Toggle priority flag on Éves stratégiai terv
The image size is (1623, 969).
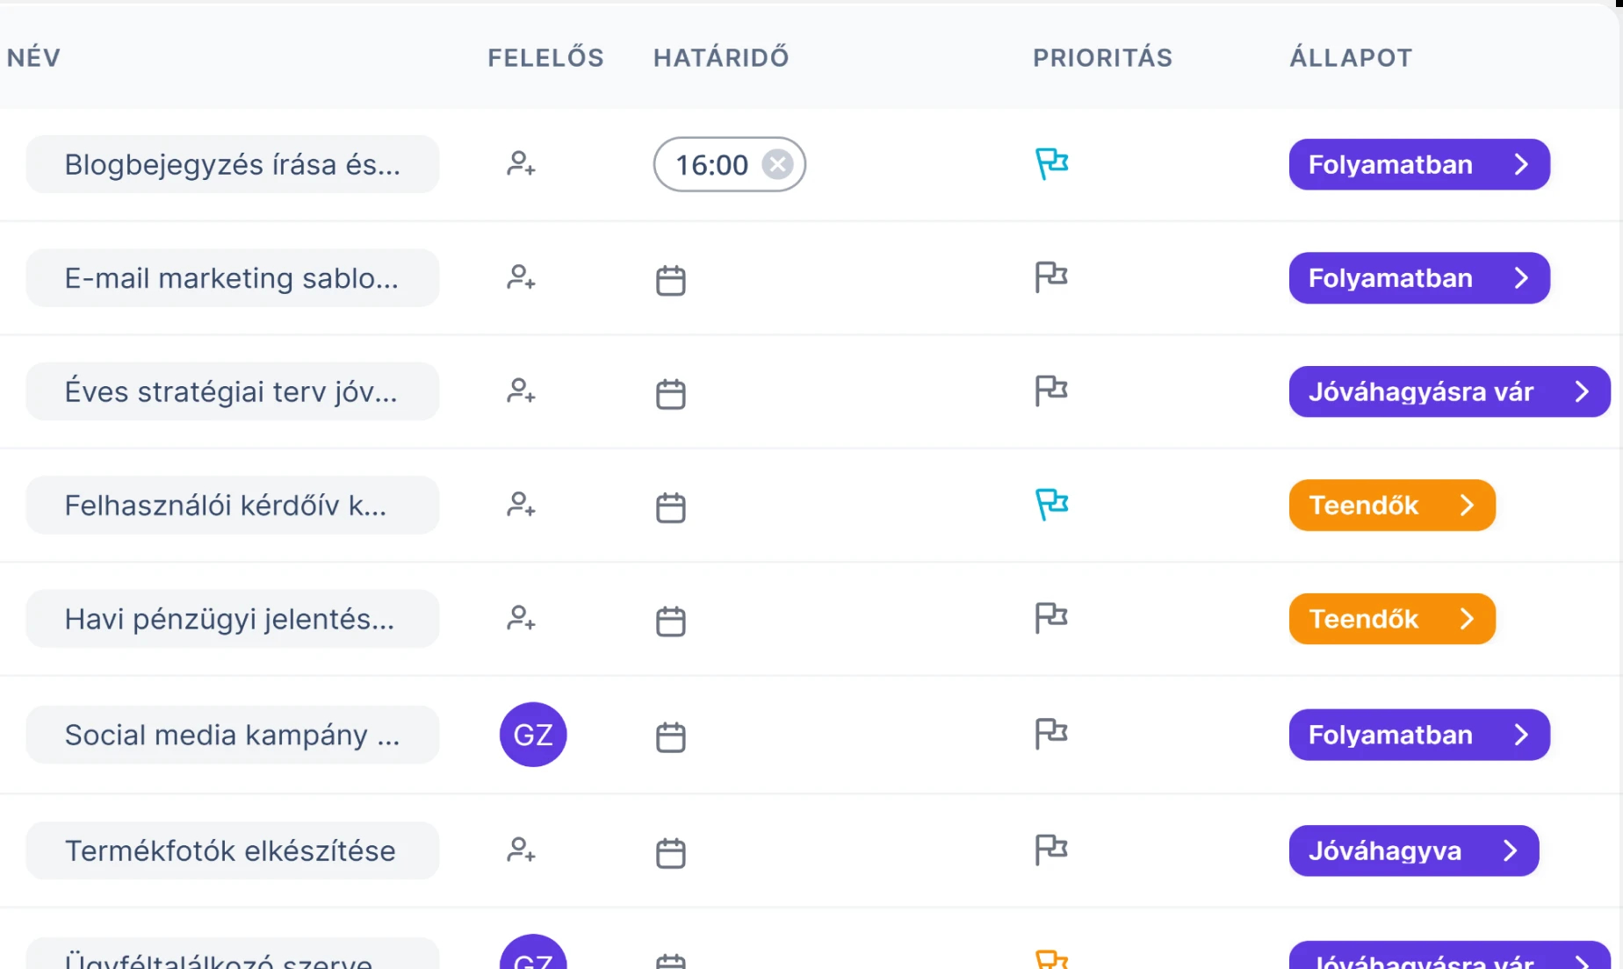(x=1051, y=391)
